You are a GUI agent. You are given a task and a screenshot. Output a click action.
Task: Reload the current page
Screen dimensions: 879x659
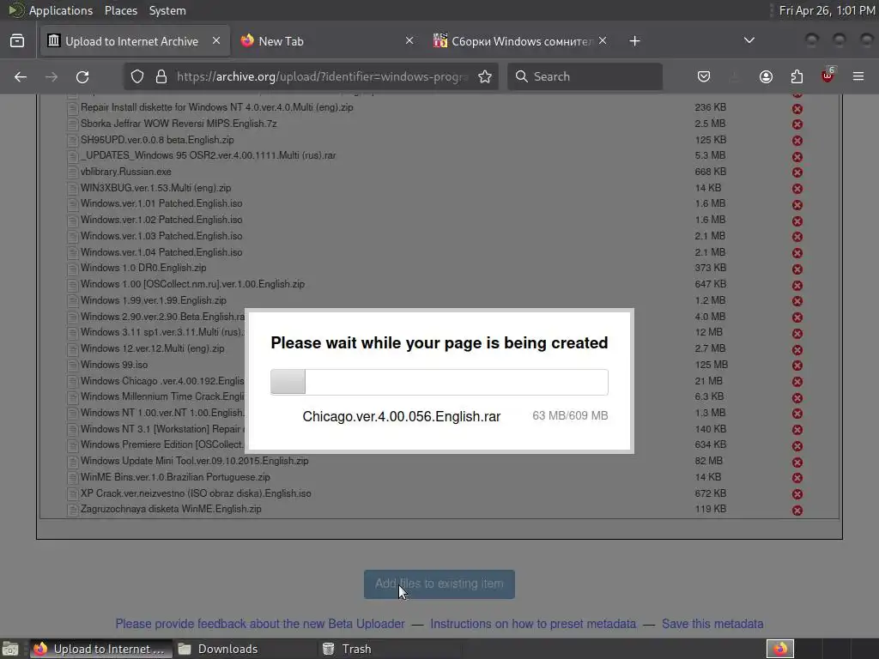82,76
